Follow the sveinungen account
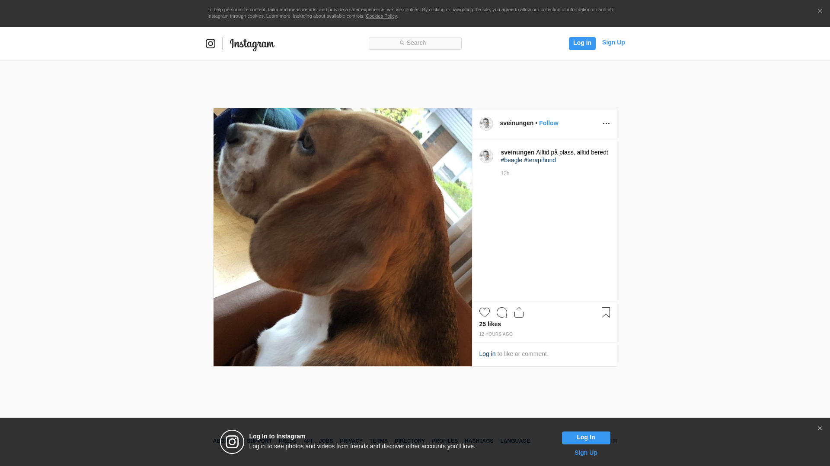This screenshot has height=466, width=830. [549, 123]
